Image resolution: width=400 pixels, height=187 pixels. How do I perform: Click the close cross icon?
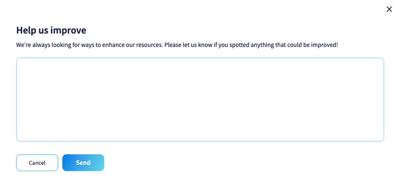point(389,9)
